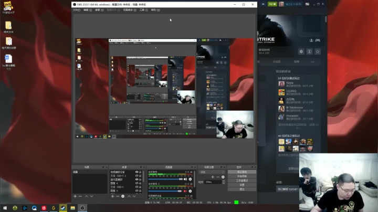378x212 pixels.
Task: Open the 编辑(E) menu
Action: pos(88,10)
